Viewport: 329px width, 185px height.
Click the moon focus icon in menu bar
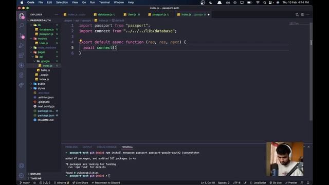[211, 3]
